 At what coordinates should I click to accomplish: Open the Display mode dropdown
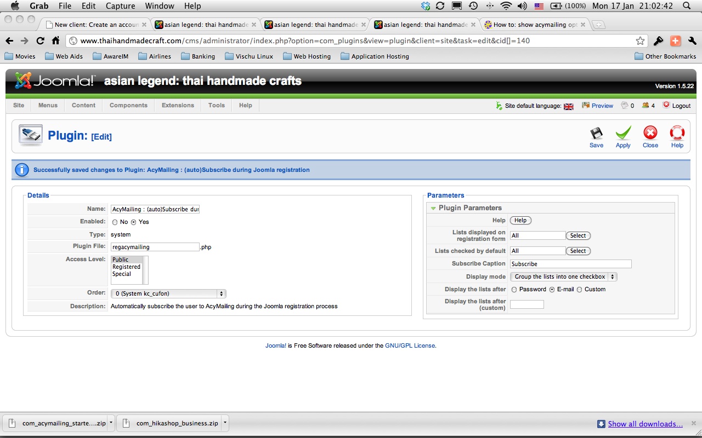pos(564,277)
